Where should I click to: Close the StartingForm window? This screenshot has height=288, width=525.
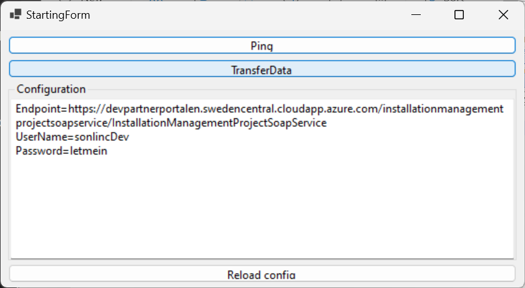503,15
